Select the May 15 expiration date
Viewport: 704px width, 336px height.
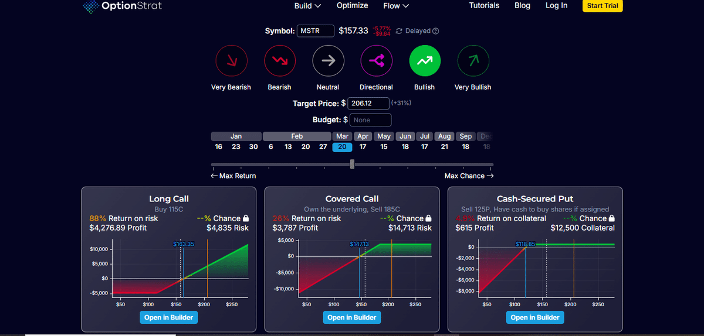(384, 147)
